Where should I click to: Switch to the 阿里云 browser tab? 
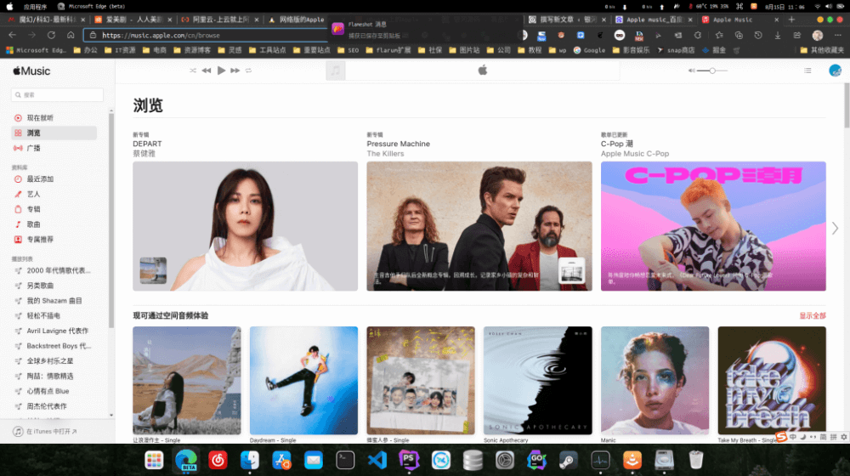(x=219, y=20)
